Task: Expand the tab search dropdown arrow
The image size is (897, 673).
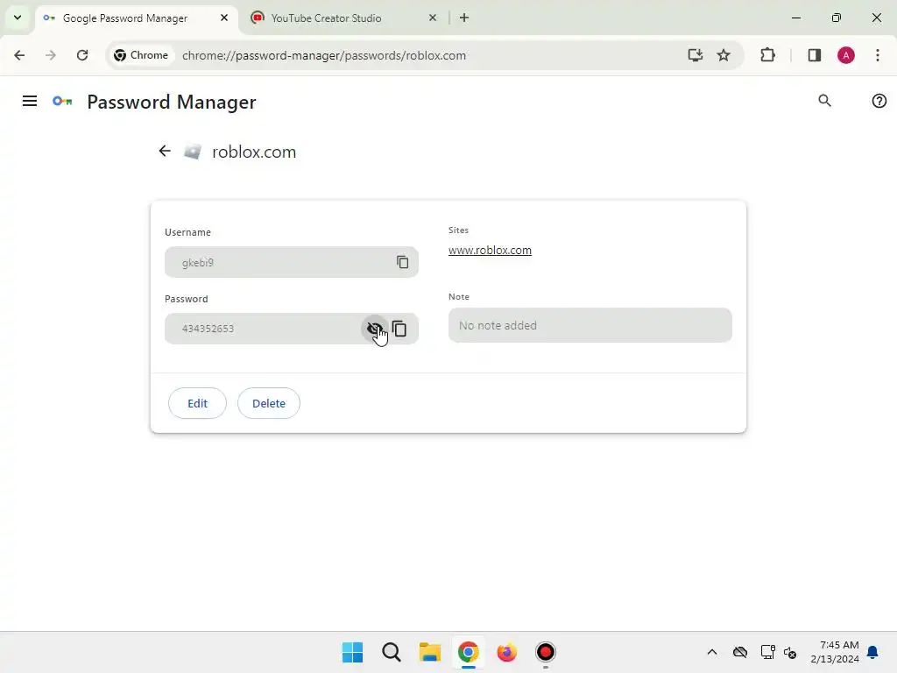Action: [x=18, y=18]
